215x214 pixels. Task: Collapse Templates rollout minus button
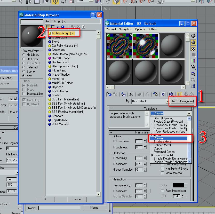[111, 109]
